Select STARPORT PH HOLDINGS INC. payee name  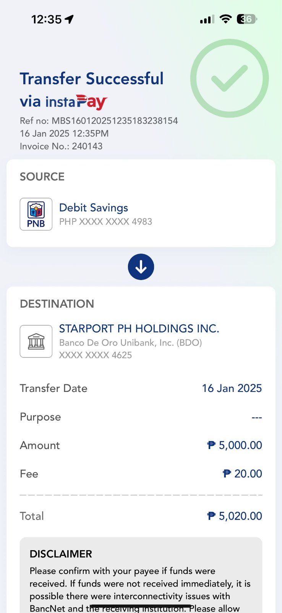point(139,329)
